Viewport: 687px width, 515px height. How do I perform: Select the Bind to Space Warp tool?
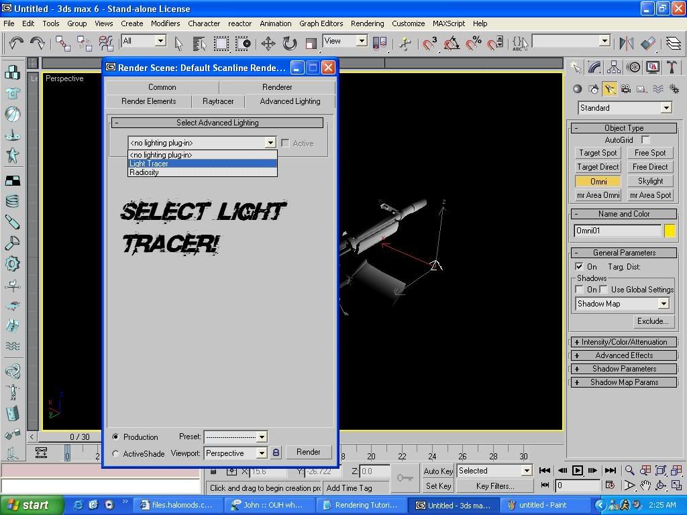(105, 44)
